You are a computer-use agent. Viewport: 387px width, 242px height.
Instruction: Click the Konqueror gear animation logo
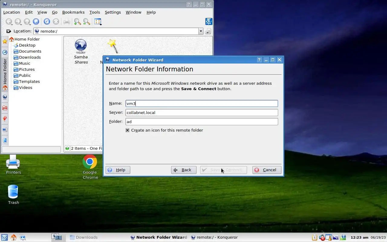tap(209, 21)
